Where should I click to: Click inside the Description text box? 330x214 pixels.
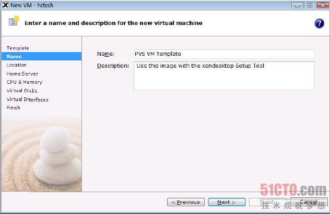(x=224, y=75)
